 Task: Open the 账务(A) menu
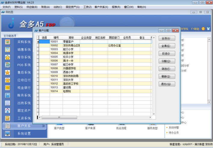45,7
